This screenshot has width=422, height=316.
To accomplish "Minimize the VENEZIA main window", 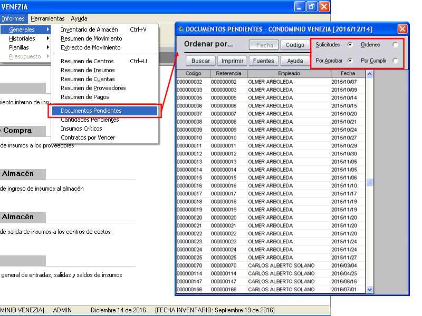I will pos(299,6).
